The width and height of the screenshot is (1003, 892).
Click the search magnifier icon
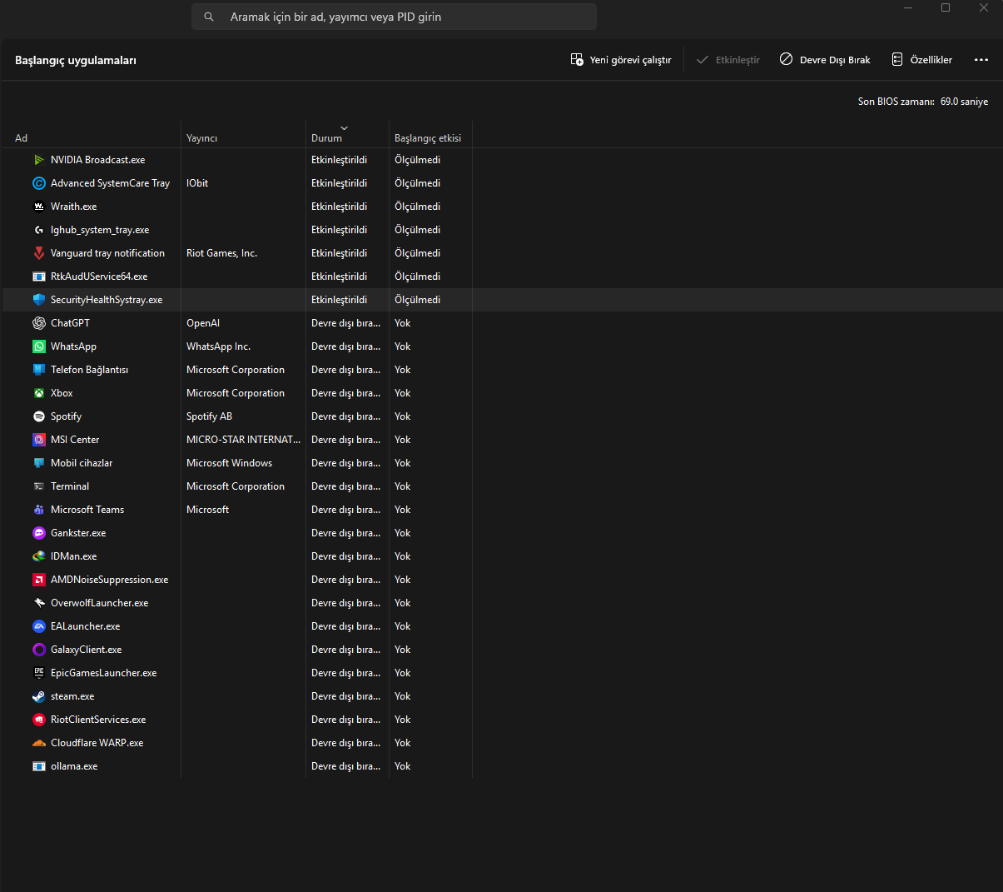(x=209, y=17)
